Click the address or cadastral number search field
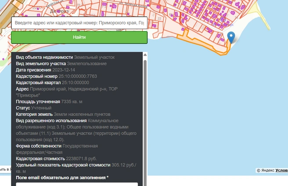288x186 pixels. [x=79, y=23]
